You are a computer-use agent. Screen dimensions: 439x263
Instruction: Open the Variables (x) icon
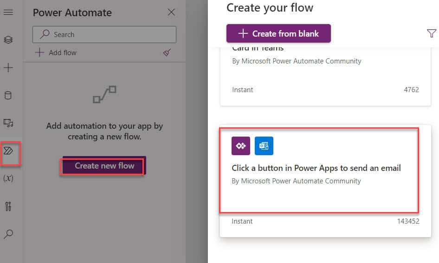(8, 178)
